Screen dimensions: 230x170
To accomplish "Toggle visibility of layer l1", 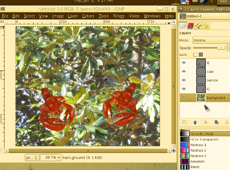I will tap(184, 89).
